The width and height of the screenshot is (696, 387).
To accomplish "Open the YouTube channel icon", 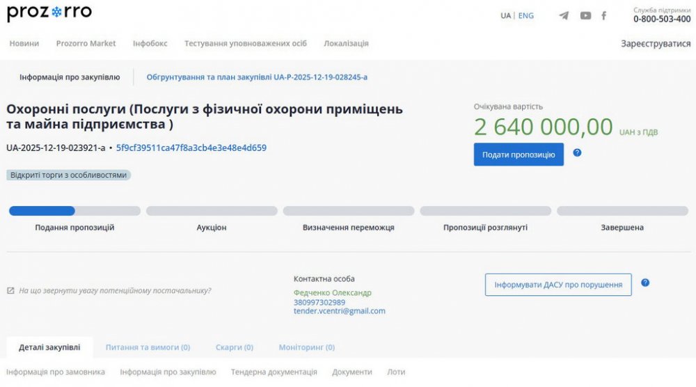I will click(585, 15).
